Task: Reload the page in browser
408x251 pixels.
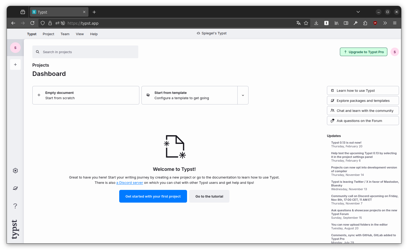Action: [32, 23]
